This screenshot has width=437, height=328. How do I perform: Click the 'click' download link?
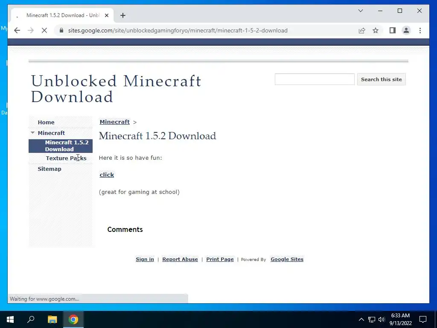[107, 175]
